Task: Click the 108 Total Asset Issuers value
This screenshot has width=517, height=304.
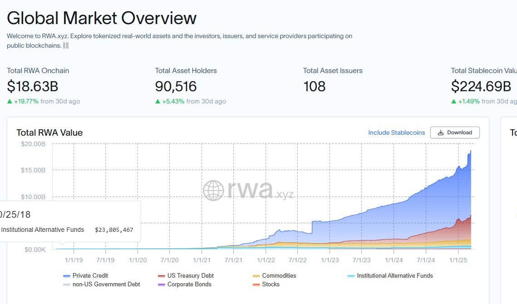Action: [x=314, y=86]
